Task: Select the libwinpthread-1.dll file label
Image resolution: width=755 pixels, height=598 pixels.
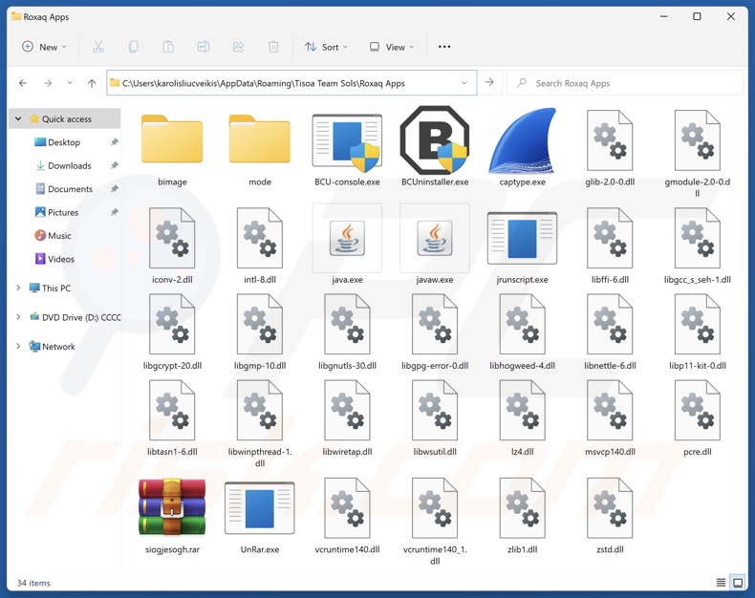Action: (x=260, y=457)
